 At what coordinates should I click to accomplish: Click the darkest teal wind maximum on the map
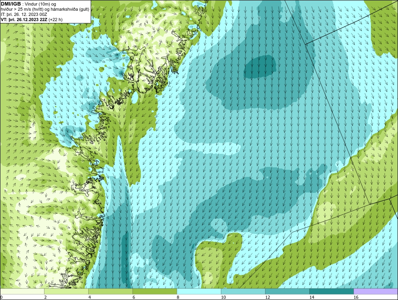[x=259, y=67]
